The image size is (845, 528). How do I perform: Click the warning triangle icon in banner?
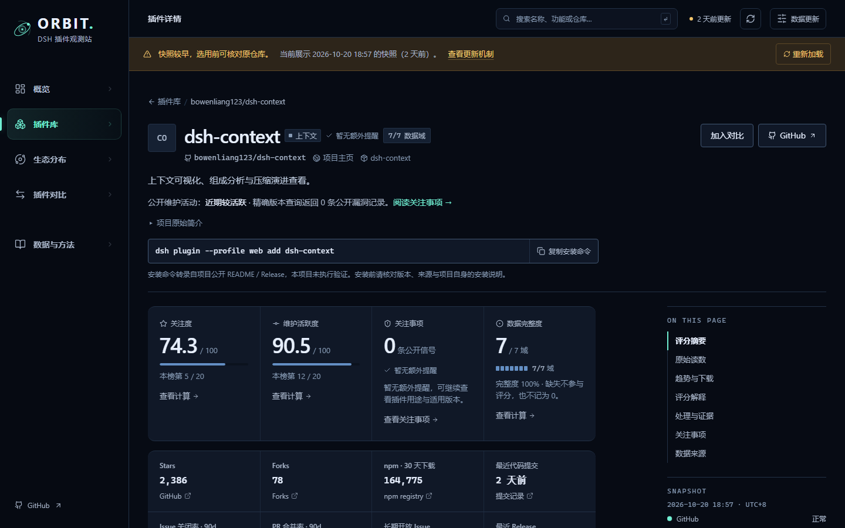click(x=147, y=54)
